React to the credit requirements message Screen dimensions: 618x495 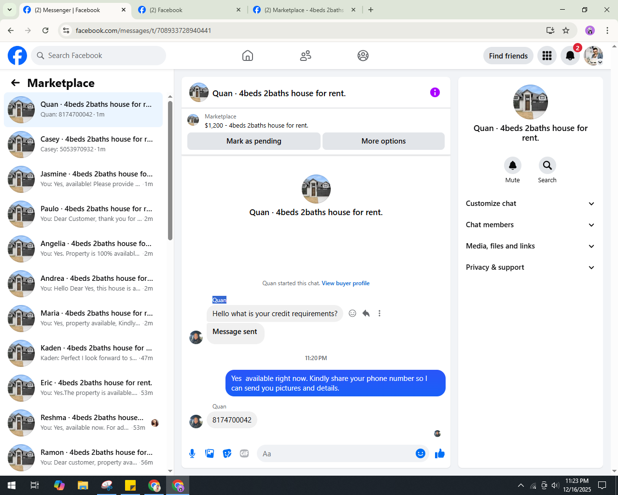pyautogui.click(x=352, y=313)
